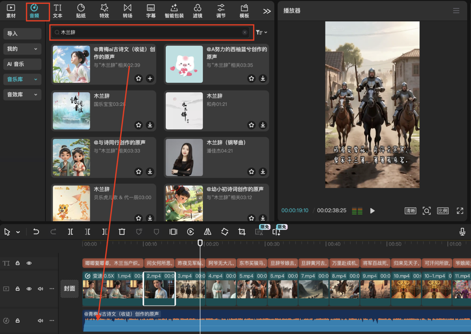The height and width of the screenshot is (334, 471).
Task: Switch to the 特效 tab
Action: [x=104, y=11]
